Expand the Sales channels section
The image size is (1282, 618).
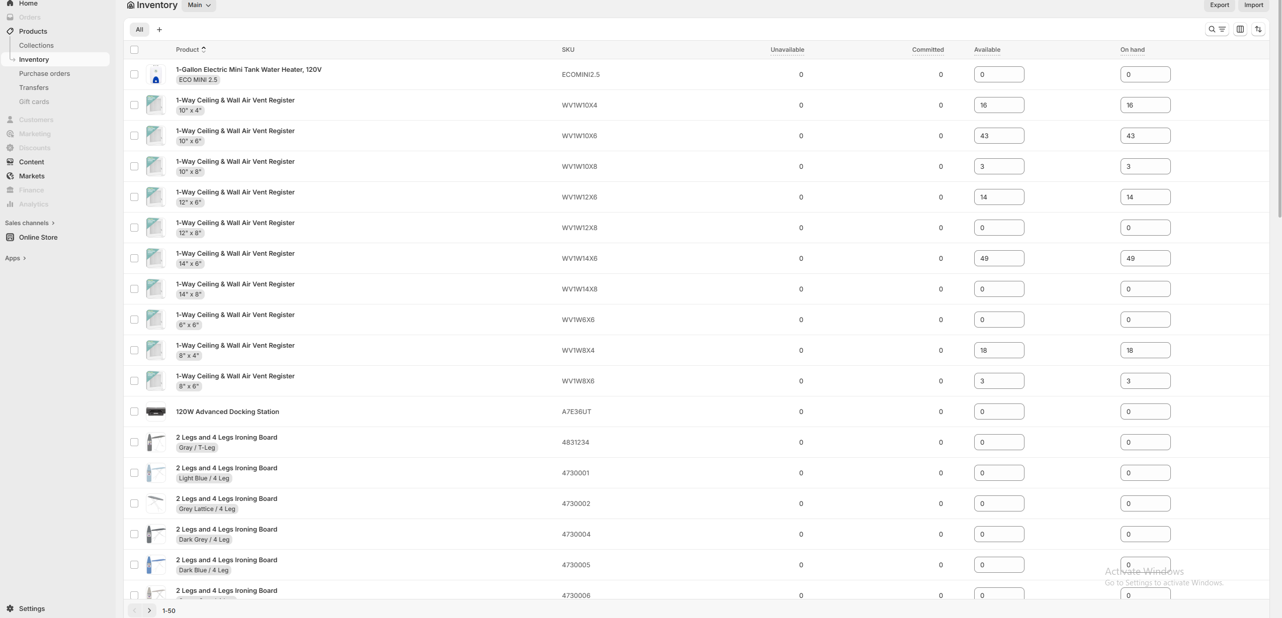click(x=30, y=223)
